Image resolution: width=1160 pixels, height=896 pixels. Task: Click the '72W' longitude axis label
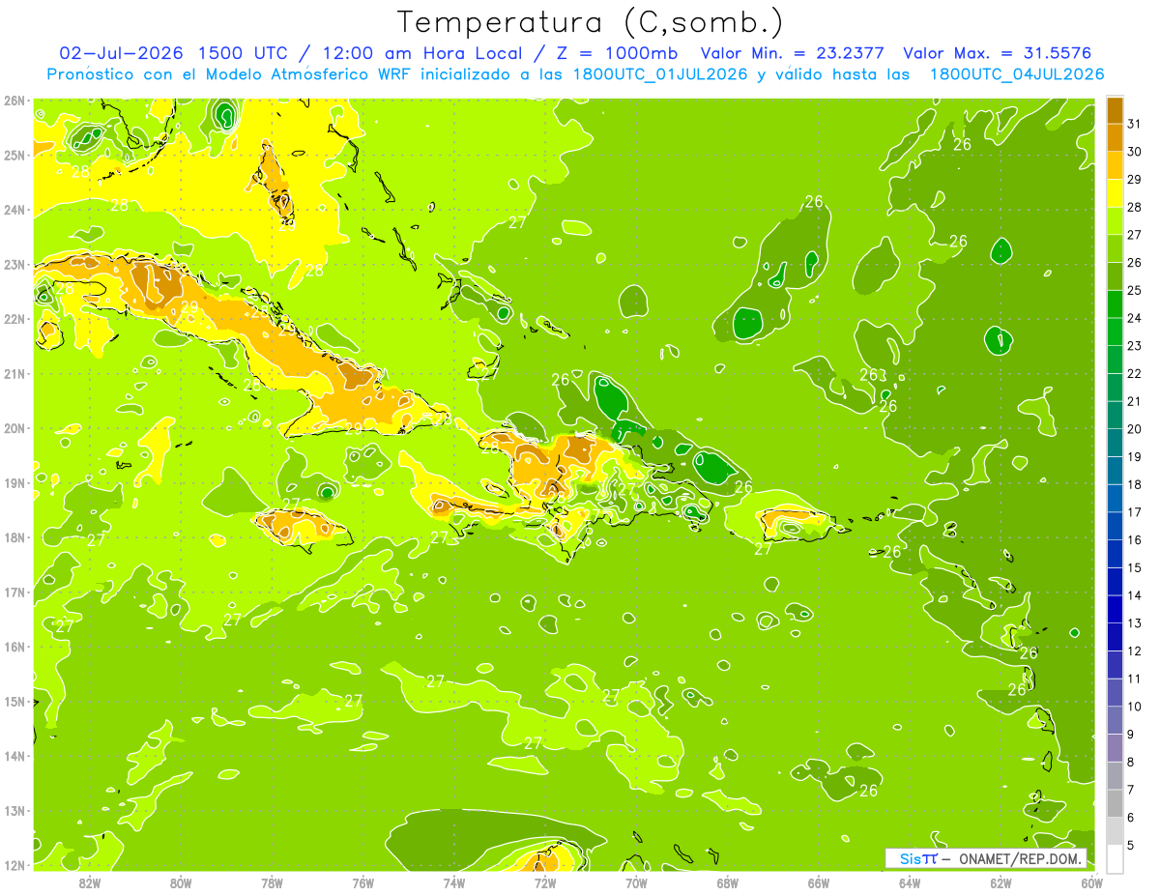(545, 882)
